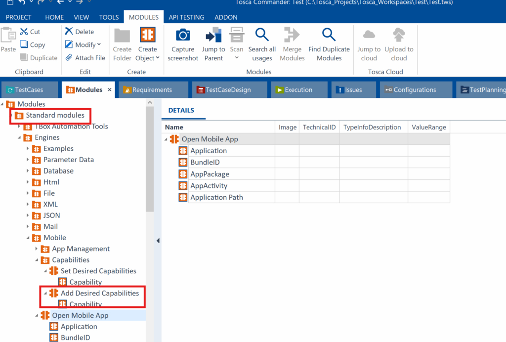Open the TestCaseDesign tab

[x=229, y=89]
